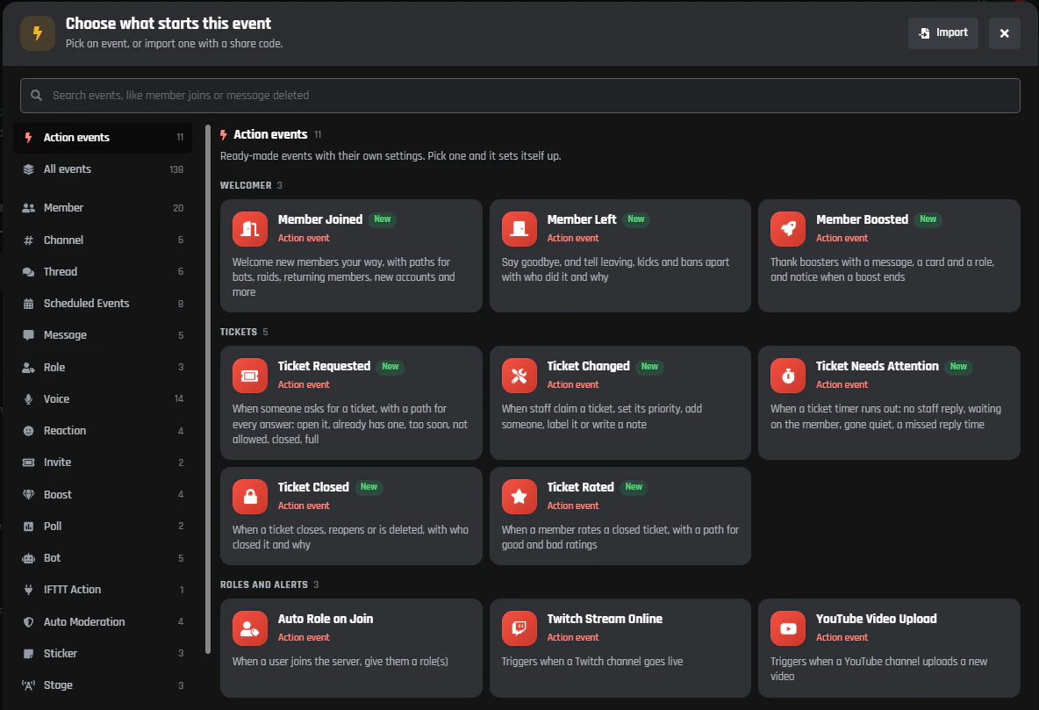Click the Voice microphone sidebar icon
This screenshot has height=710, width=1039.
coord(28,399)
